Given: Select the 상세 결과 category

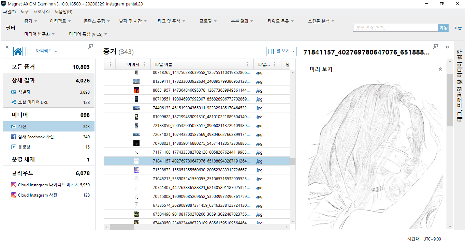Looking at the screenshot, I should click(x=48, y=81).
